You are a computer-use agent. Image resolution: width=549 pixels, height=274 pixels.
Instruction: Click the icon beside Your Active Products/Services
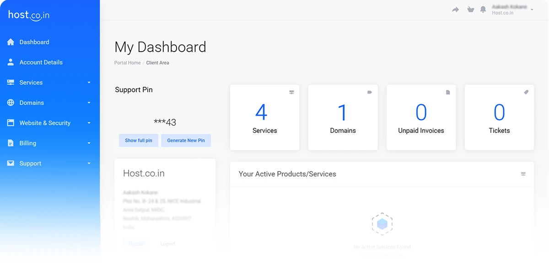click(523, 174)
